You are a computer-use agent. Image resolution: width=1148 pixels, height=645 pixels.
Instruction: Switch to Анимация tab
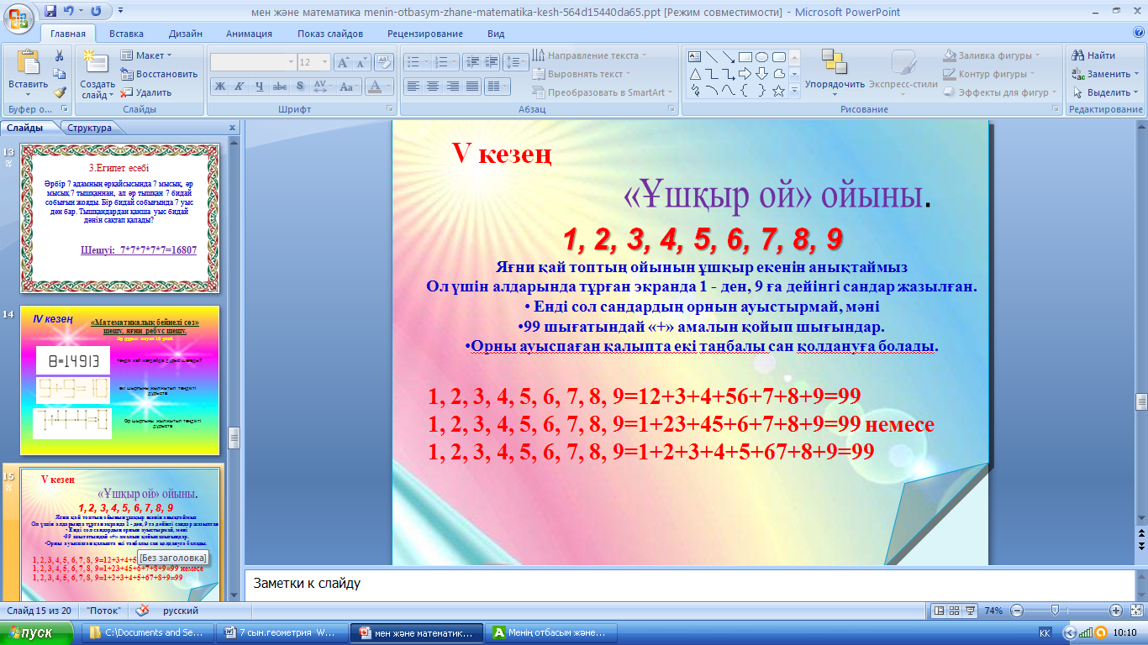[x=249, y=34]
